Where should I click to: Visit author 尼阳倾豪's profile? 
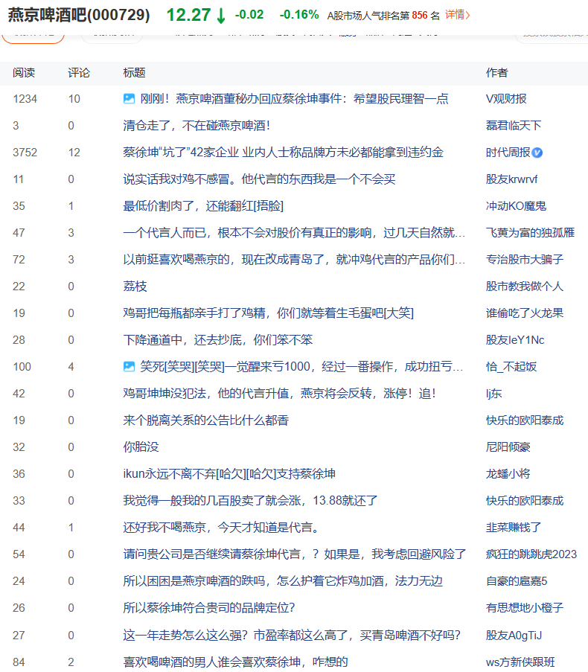[x=508, y=447]
